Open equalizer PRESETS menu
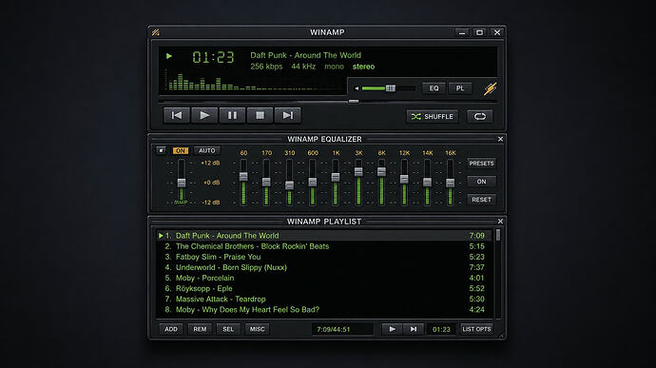656x368 pixels. pos(481,164)
